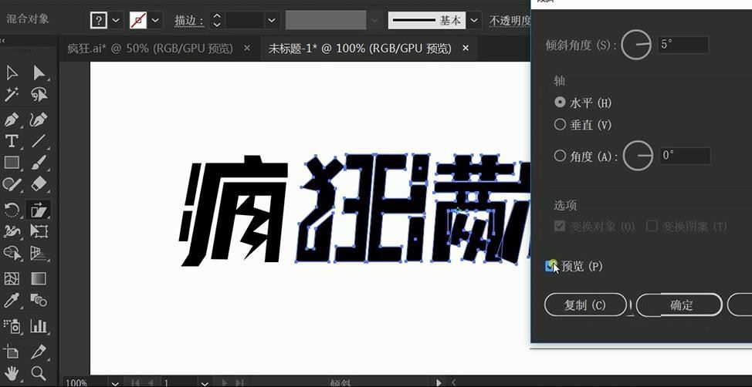Toggle the 预览 (P) preview checkbox
Image resolution: width=752 pixels, height=387 pixels.
coord(550,266)
